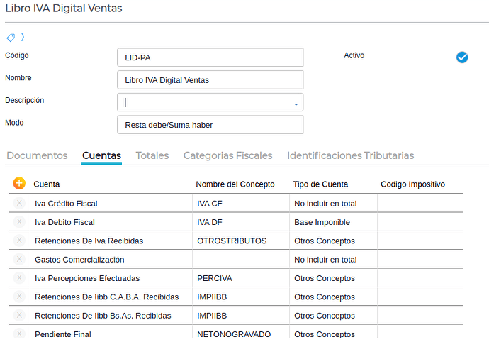The height and width of the screenshot is (347, 489).
Task: Remove Retenciones De Iva Recibidas row
Action: (19, 241)
